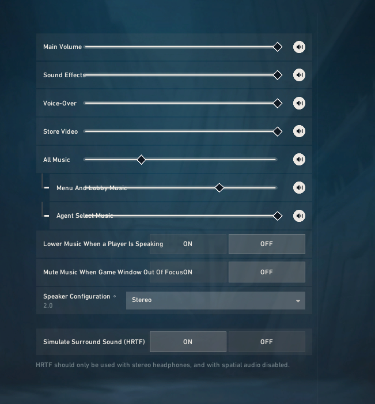
Task: Click the Voice-Over label
Action: click(60, 103)
